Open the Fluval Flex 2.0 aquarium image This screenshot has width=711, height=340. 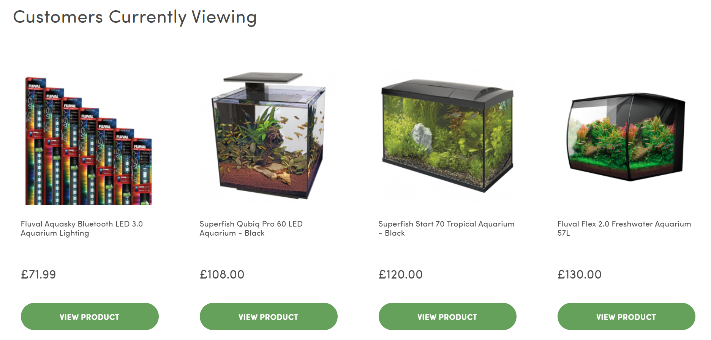coord(626,137)
